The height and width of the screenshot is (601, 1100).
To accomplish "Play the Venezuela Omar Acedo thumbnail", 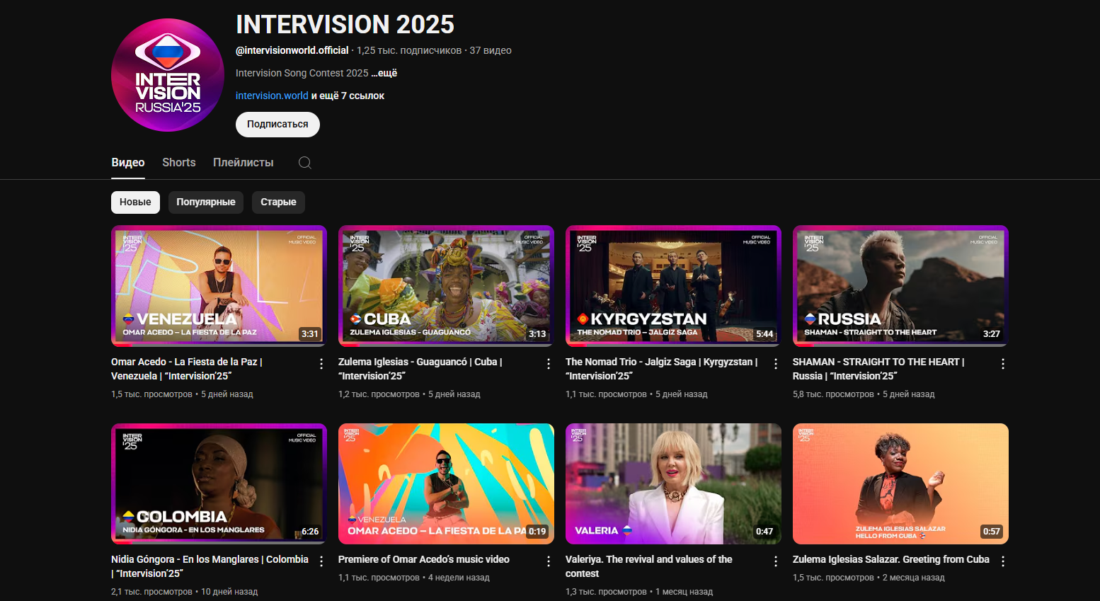I will tap(219, 286).
